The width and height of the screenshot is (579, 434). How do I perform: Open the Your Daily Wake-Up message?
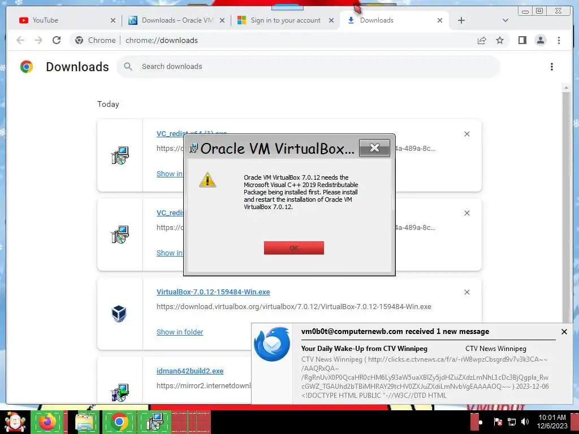(x=364, y=348)
